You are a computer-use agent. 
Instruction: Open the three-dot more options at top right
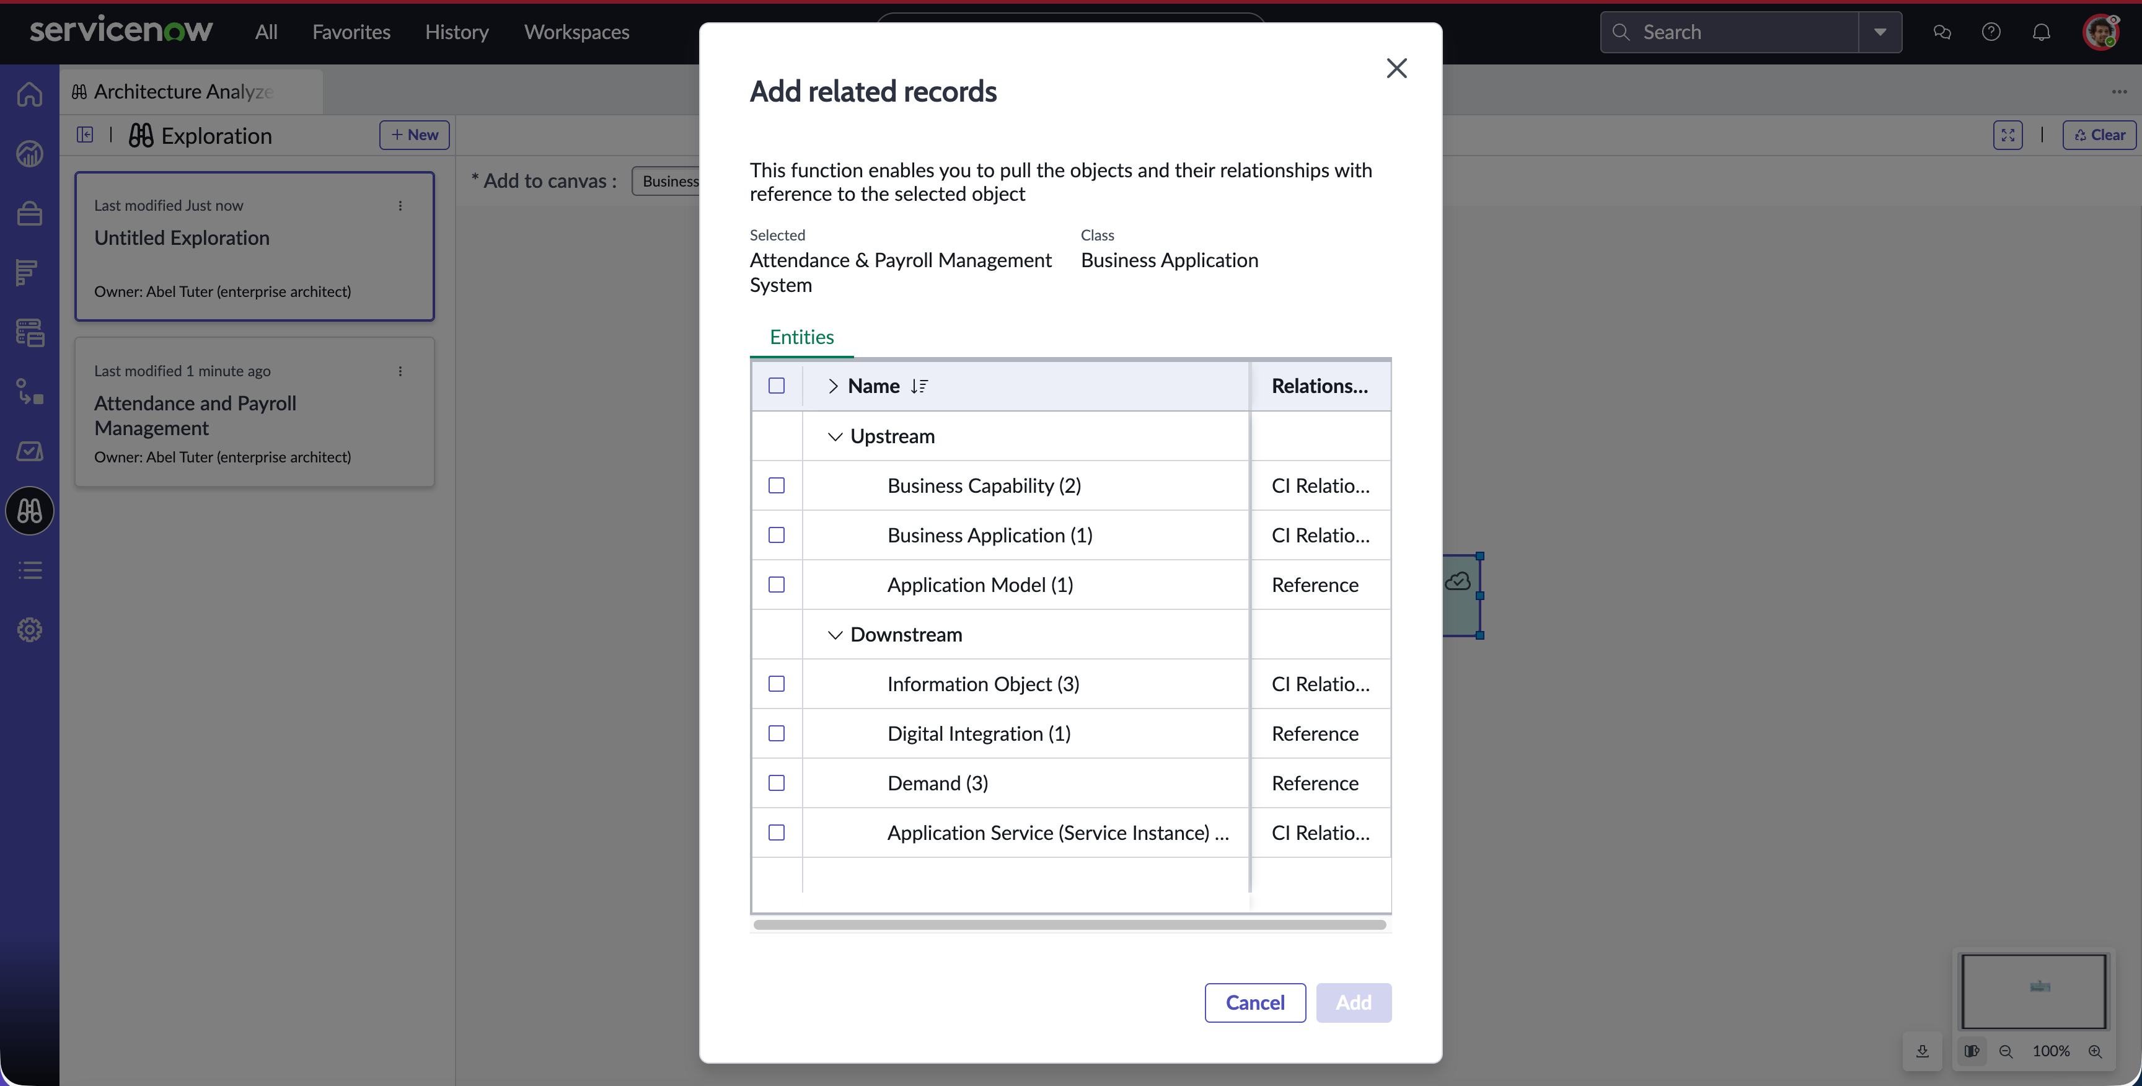tap(2118, 92)
